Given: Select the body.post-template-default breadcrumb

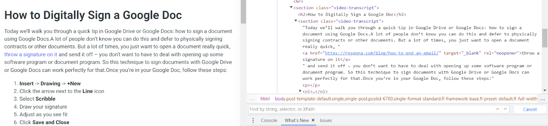Looking at the screenshot, I should click(x=406, y=99).
